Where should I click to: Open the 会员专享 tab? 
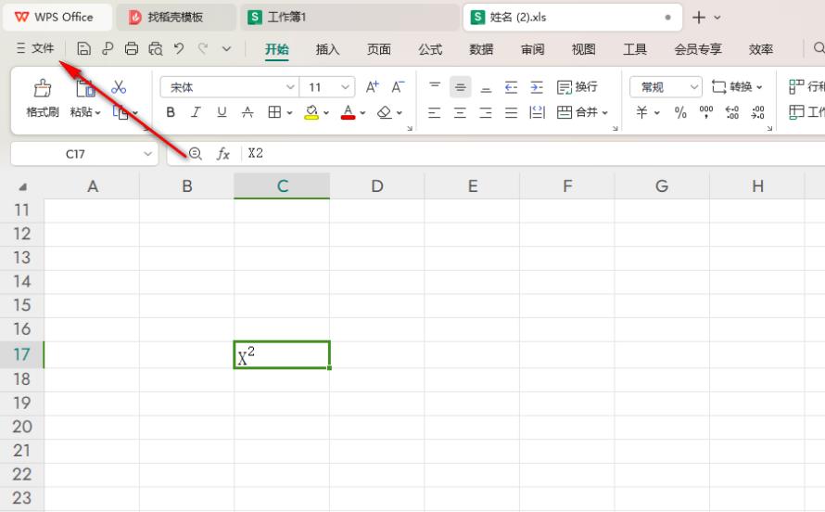click(698, 49)
